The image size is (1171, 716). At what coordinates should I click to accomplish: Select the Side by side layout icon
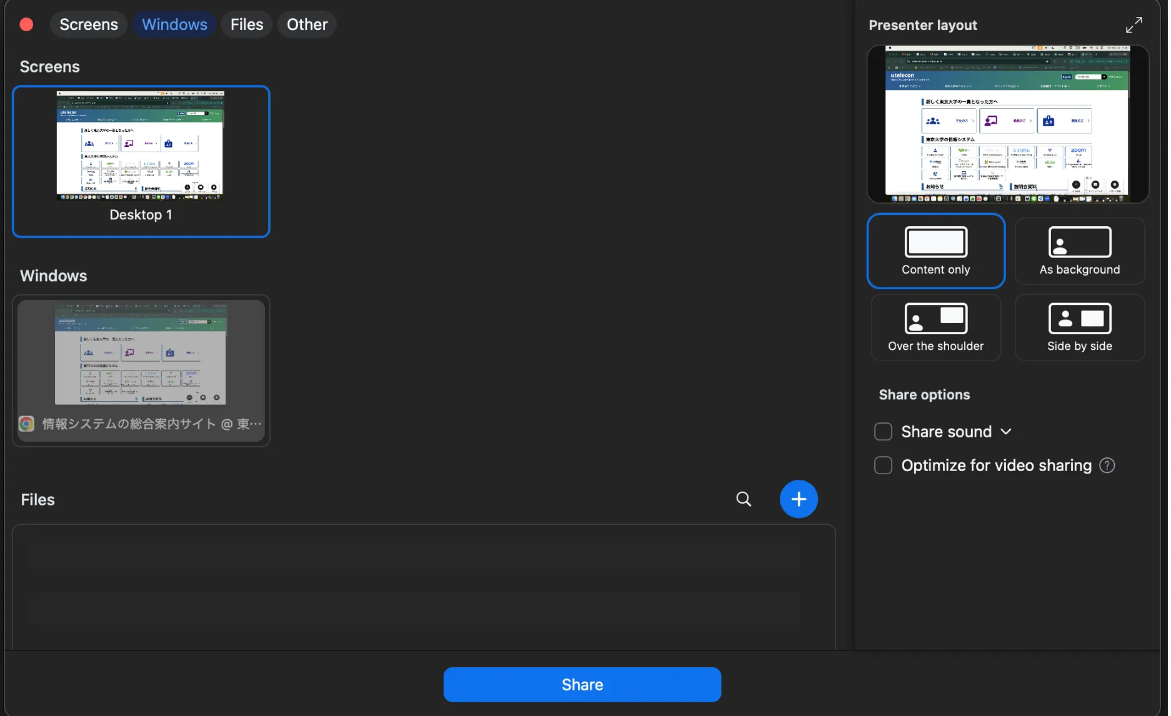point(1079,319)
